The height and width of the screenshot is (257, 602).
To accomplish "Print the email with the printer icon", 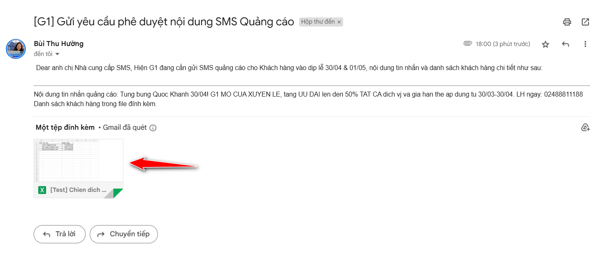I will click(567, 22).
